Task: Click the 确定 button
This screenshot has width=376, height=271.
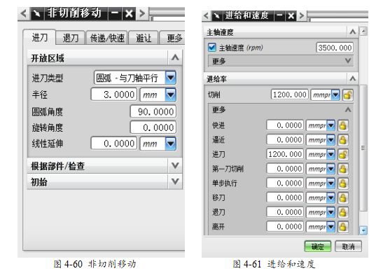Action: pyautogui.click(x=317, y=246)
